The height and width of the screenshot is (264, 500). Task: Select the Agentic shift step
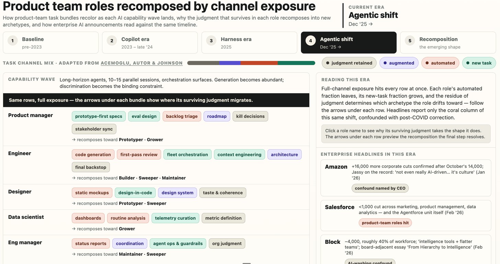[349, 43]
